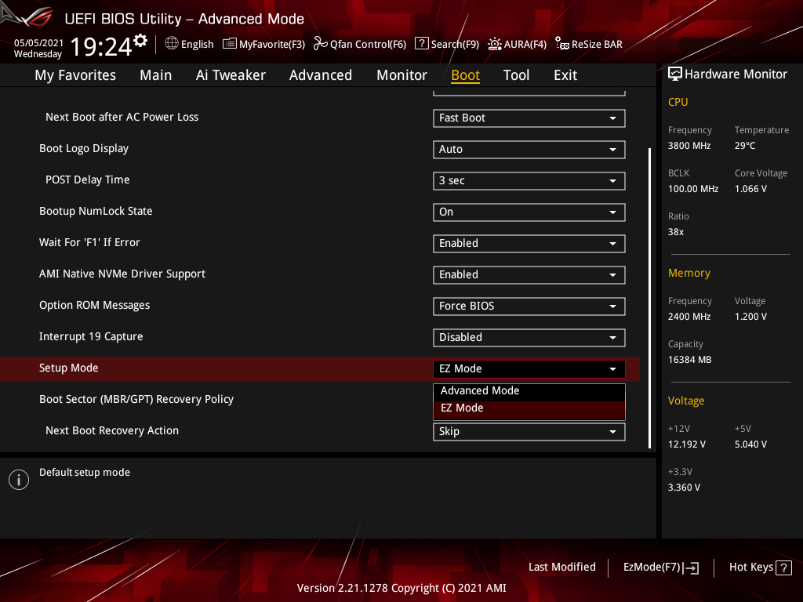Go to the Advanced tab

(x=321, y=75)
